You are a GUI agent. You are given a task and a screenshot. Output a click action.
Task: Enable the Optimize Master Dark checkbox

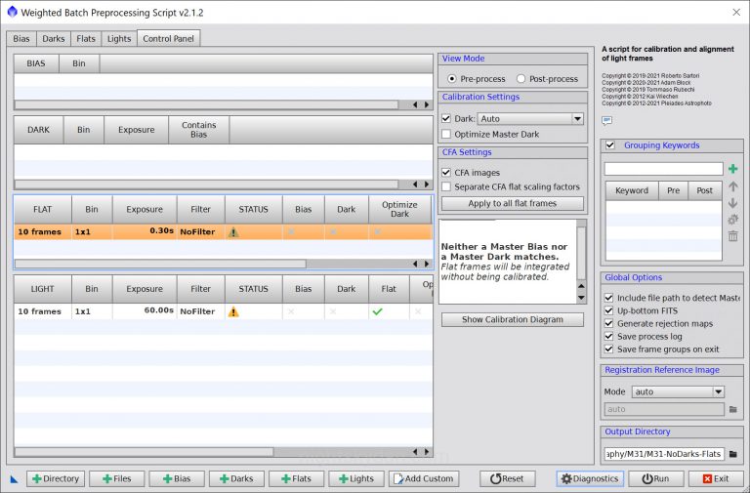click(x=446, y=134)
